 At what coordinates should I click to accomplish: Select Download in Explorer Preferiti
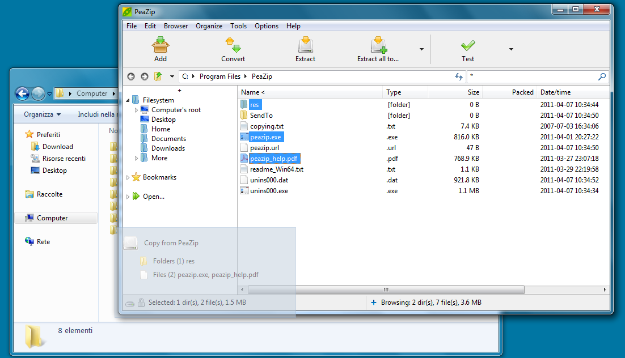coord(58,147)
